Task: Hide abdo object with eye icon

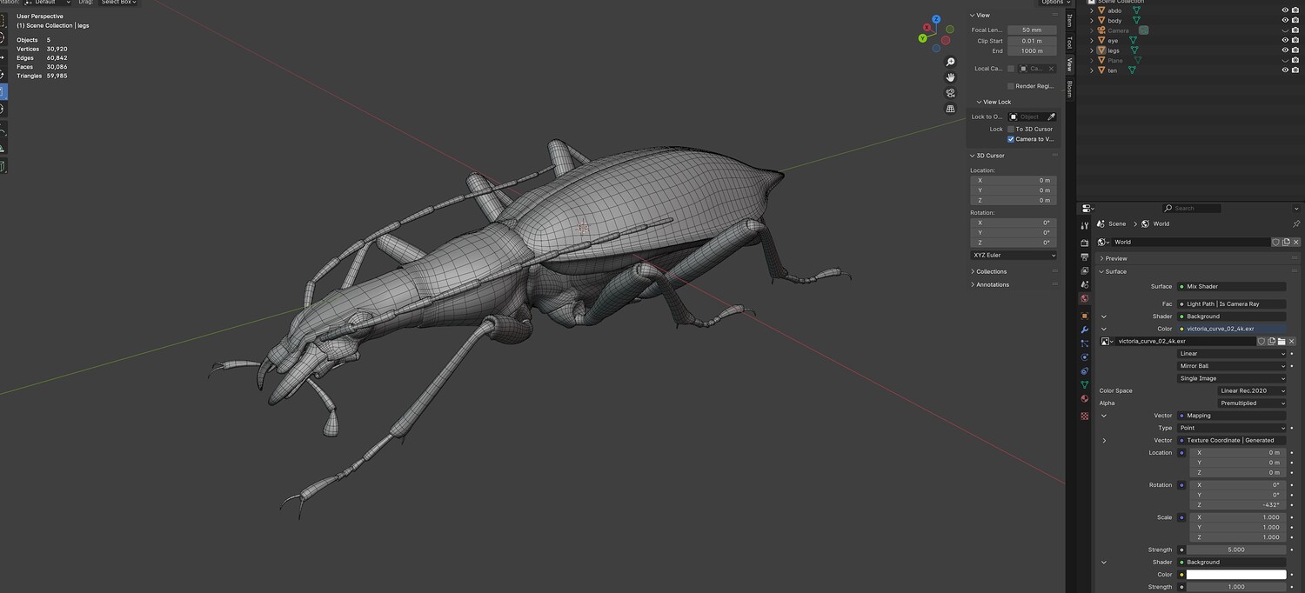Action: point(1285,10)
